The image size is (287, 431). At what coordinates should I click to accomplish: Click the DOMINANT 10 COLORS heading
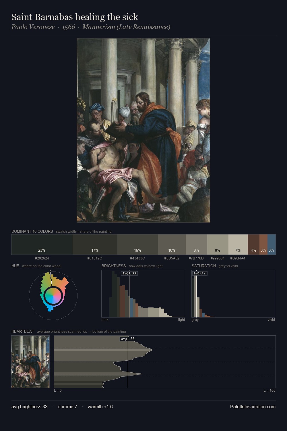(x=32, y=231)
